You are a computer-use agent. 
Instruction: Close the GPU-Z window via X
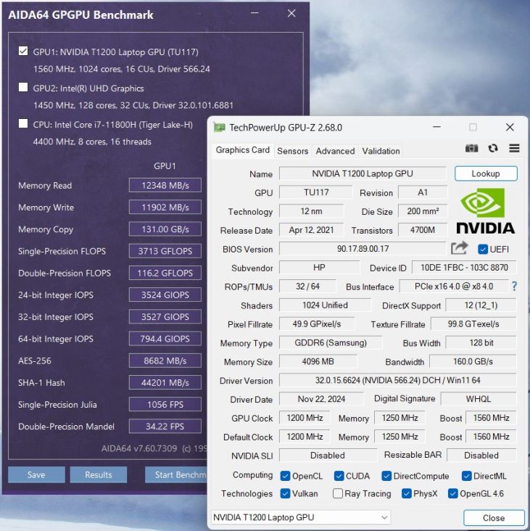pyautogui.click(x=510, y=128)
